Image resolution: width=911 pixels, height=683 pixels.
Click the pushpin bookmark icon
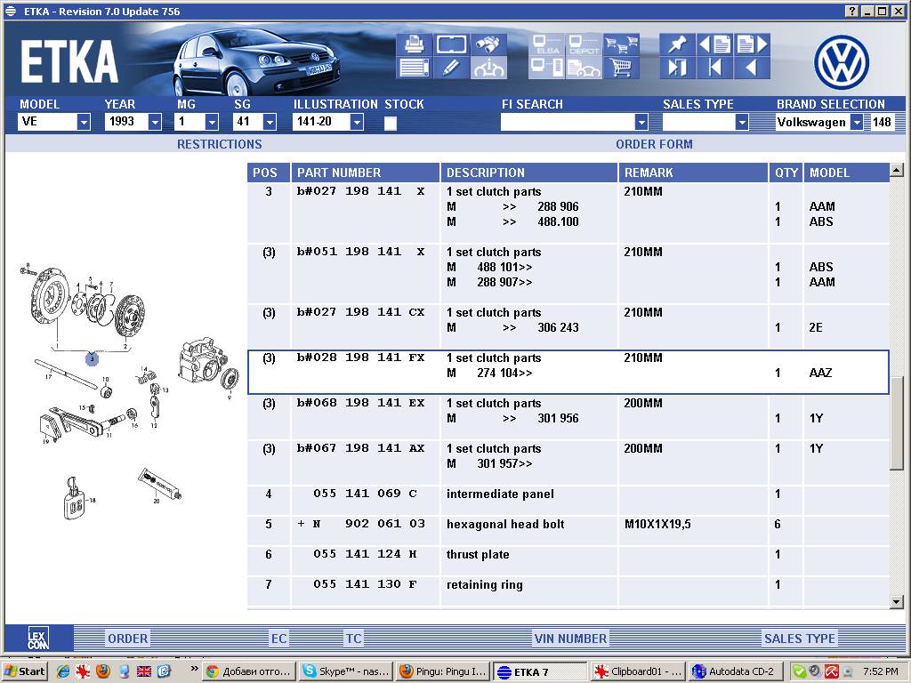tap(677, 44)
